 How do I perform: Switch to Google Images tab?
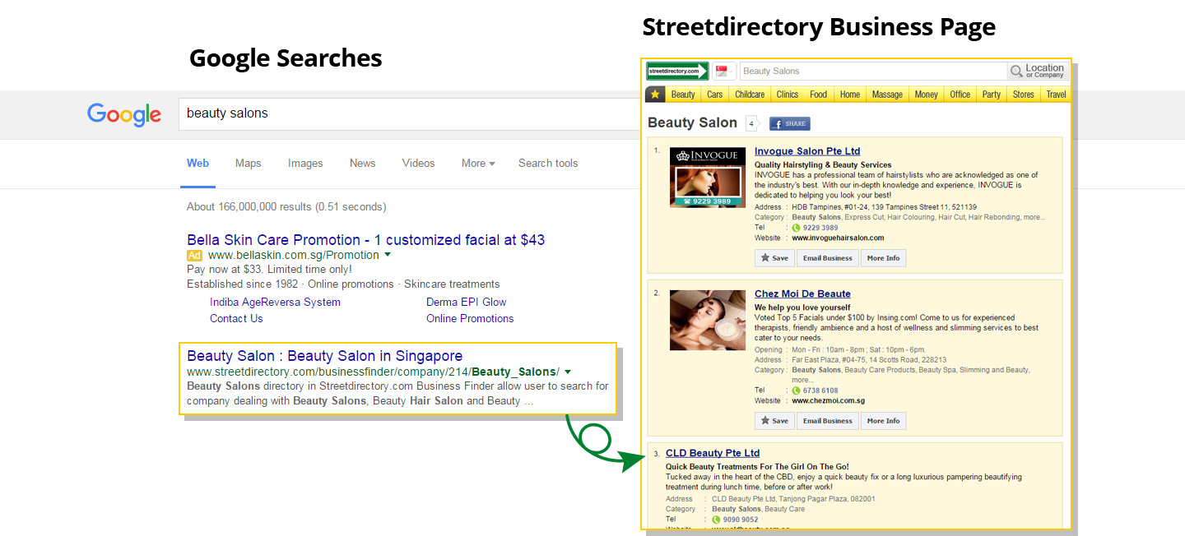click(305, 163)
